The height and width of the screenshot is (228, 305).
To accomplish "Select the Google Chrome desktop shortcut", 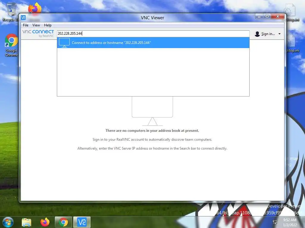I will (11, 45).
